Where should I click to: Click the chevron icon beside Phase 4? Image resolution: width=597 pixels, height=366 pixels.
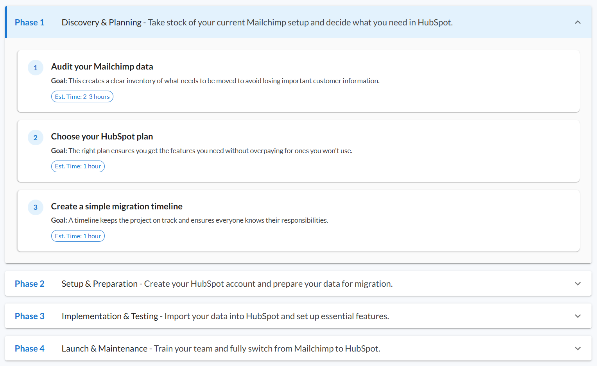tap(577, 348)
